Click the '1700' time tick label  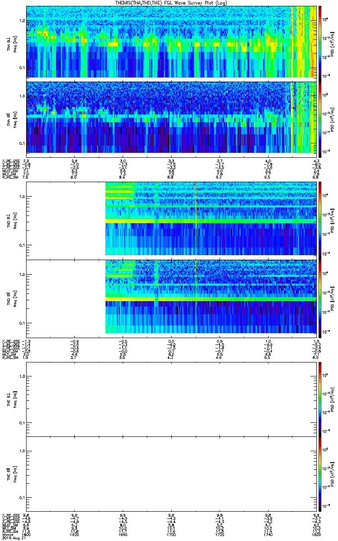(171, 534)
